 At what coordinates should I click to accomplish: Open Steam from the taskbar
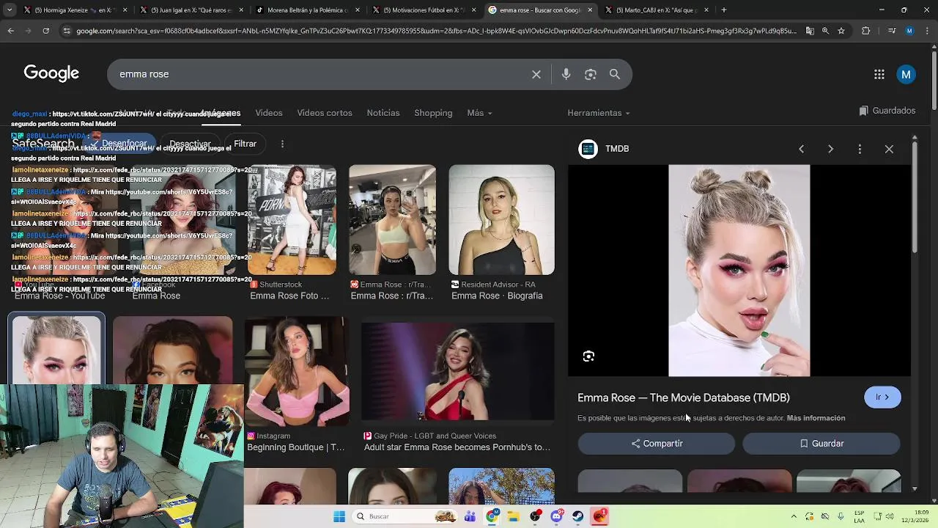coord(578,516)
